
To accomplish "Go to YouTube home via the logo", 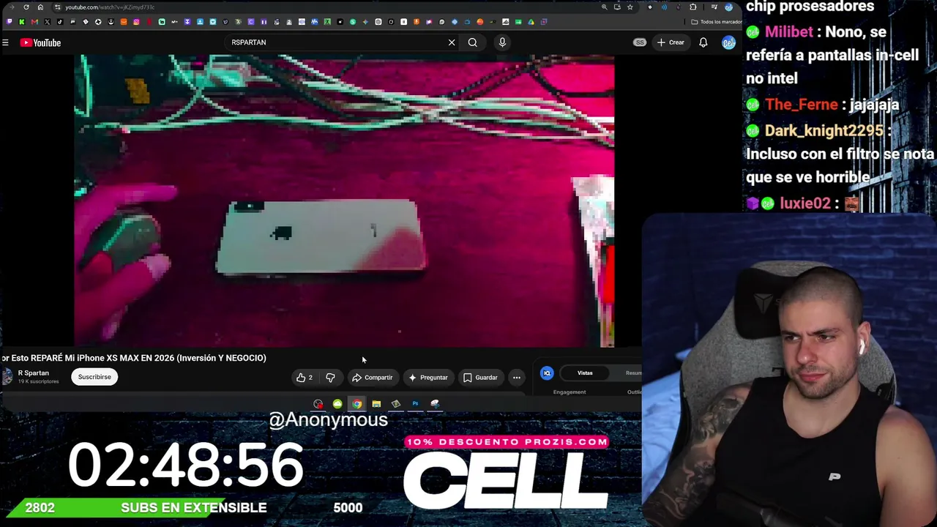I will coord(41,42).
